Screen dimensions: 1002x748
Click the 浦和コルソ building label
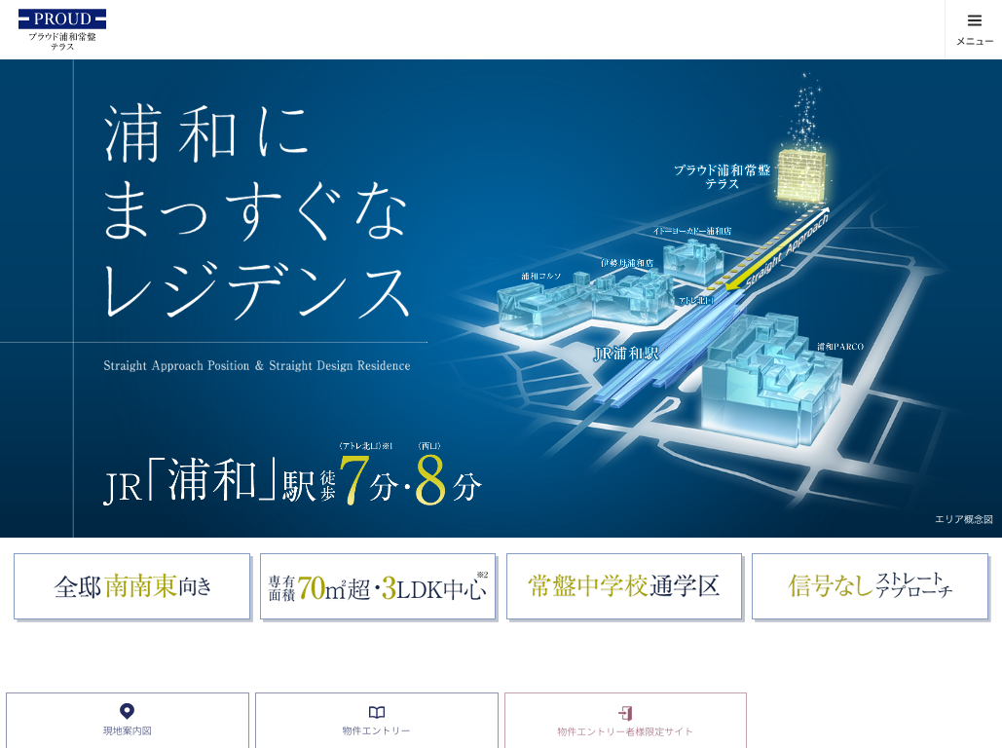pyautogui.click(x=541, y=277)
